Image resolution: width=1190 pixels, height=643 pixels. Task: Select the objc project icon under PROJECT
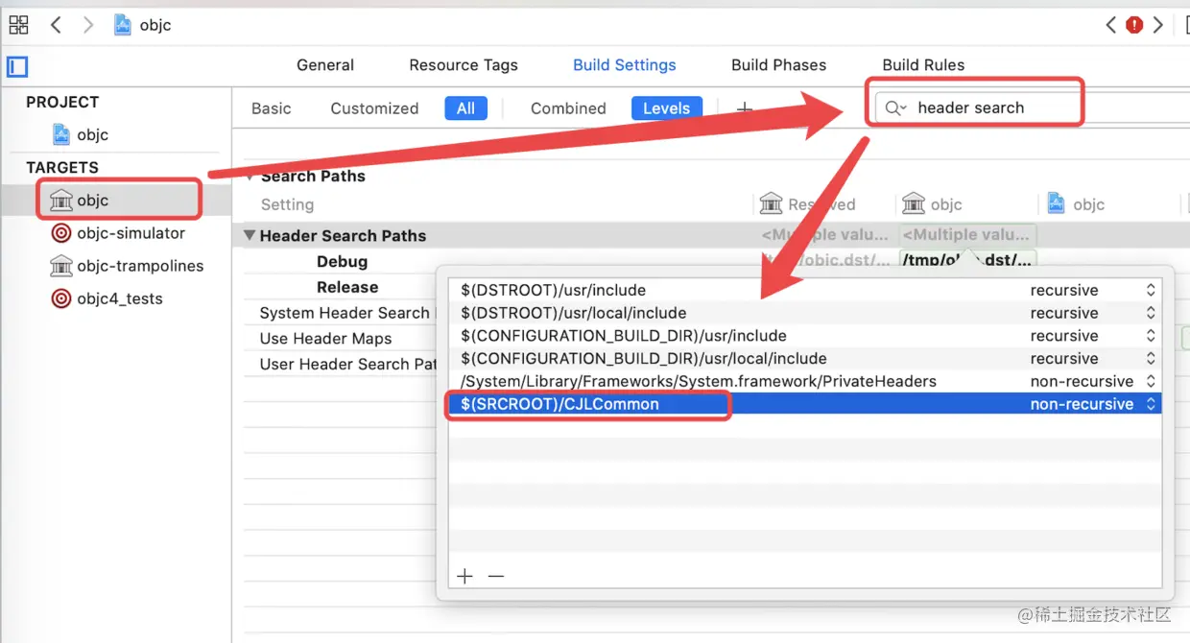[61, 134]
